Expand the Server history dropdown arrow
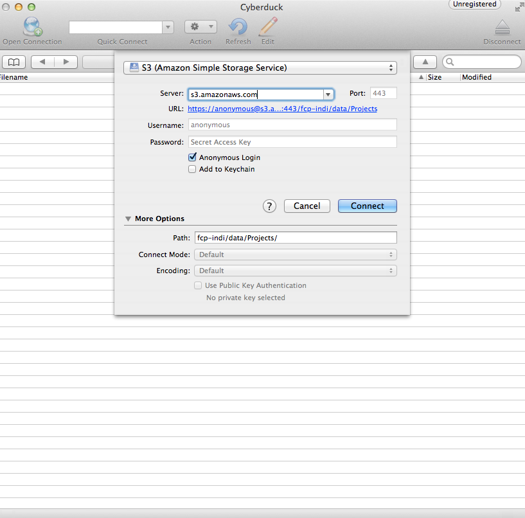Viewport: 525px width, 518px height. 328,94
